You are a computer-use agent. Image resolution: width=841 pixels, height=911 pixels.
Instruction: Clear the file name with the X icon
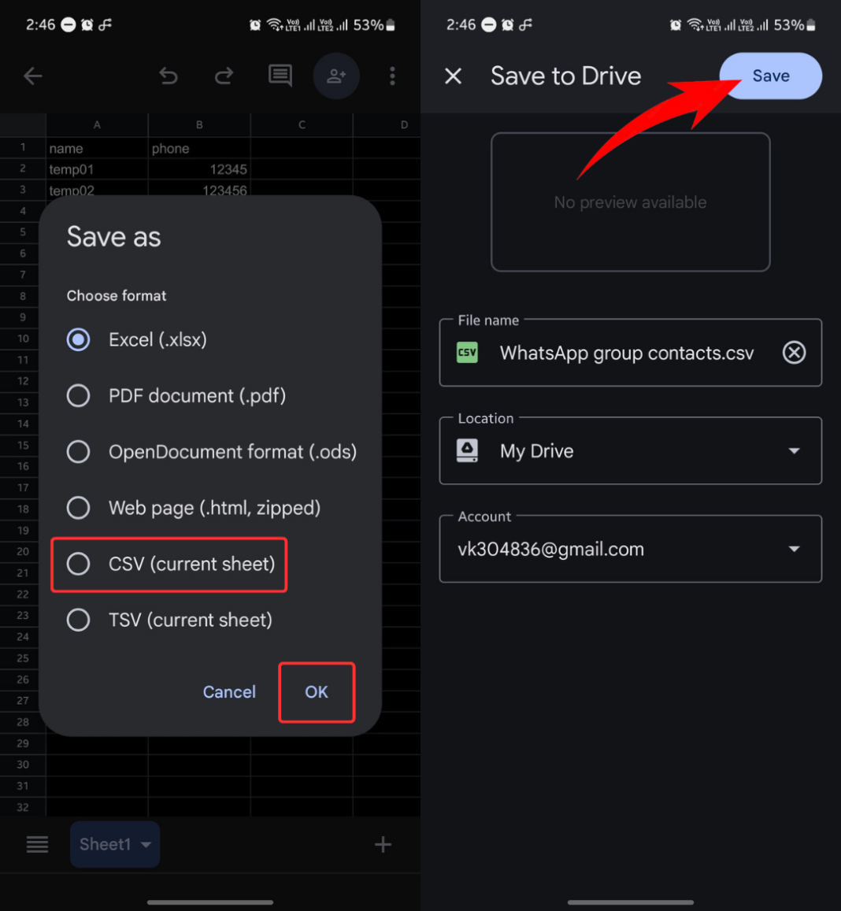point(794,352)
